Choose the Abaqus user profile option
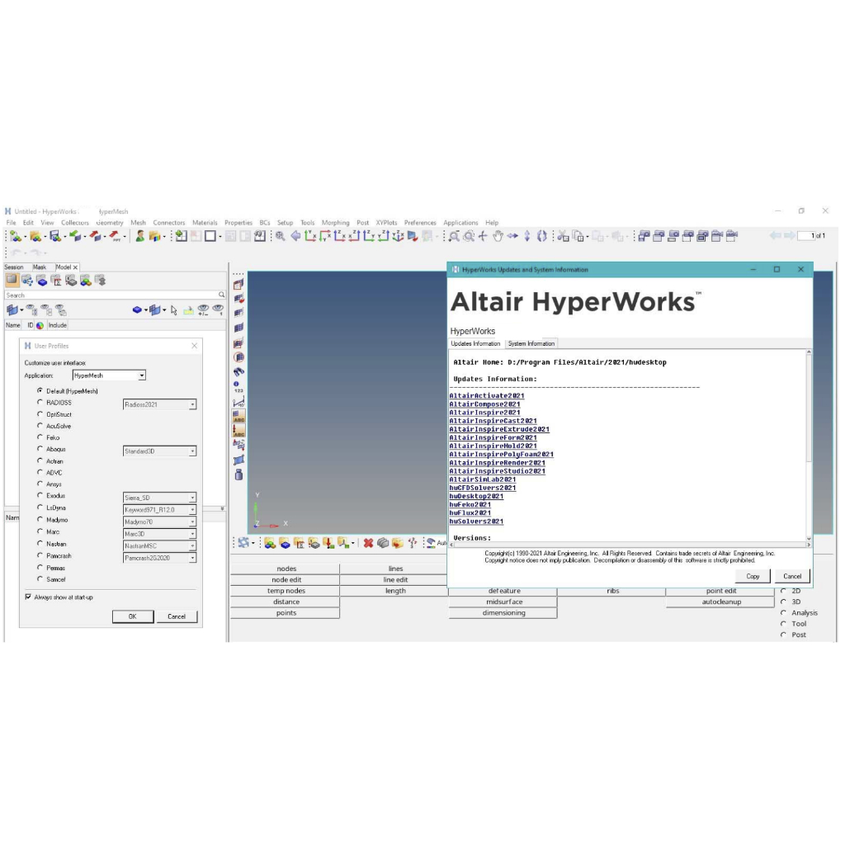 click(x=40, y=449)
